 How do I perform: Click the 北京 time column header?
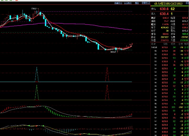[x=154, y=44]
